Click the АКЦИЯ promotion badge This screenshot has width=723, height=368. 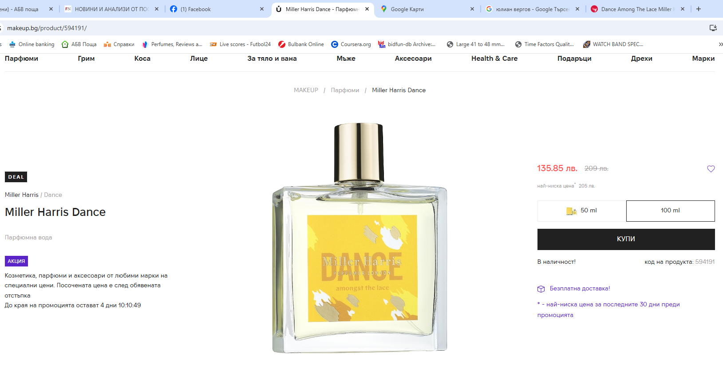[x=16, y=261]
